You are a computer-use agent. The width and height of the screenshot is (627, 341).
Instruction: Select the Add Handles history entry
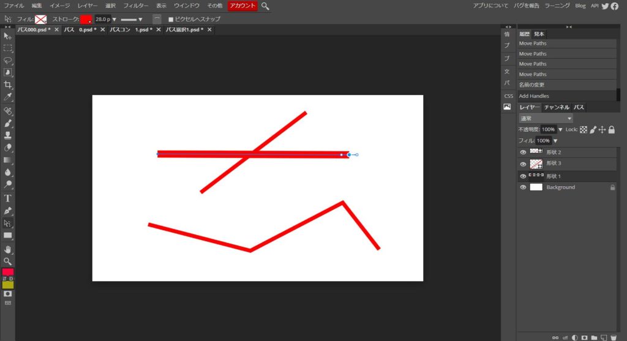pyautogui.click(x=534, y=96)
